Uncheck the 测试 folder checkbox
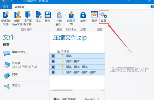 [x=53, y=56]
